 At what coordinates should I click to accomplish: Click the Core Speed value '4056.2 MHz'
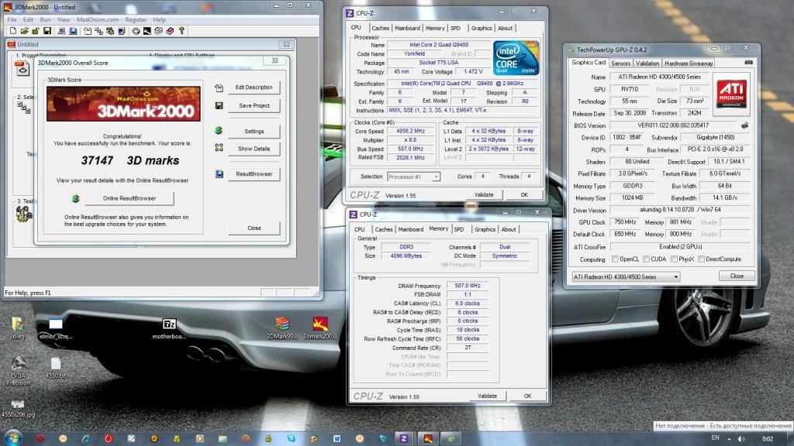(411, 131)
